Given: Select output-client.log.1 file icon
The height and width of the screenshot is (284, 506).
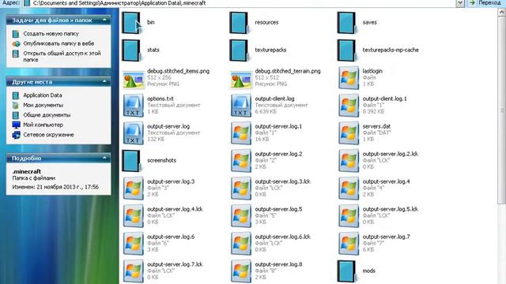Looking at the screenshot, I should point(349,105).
